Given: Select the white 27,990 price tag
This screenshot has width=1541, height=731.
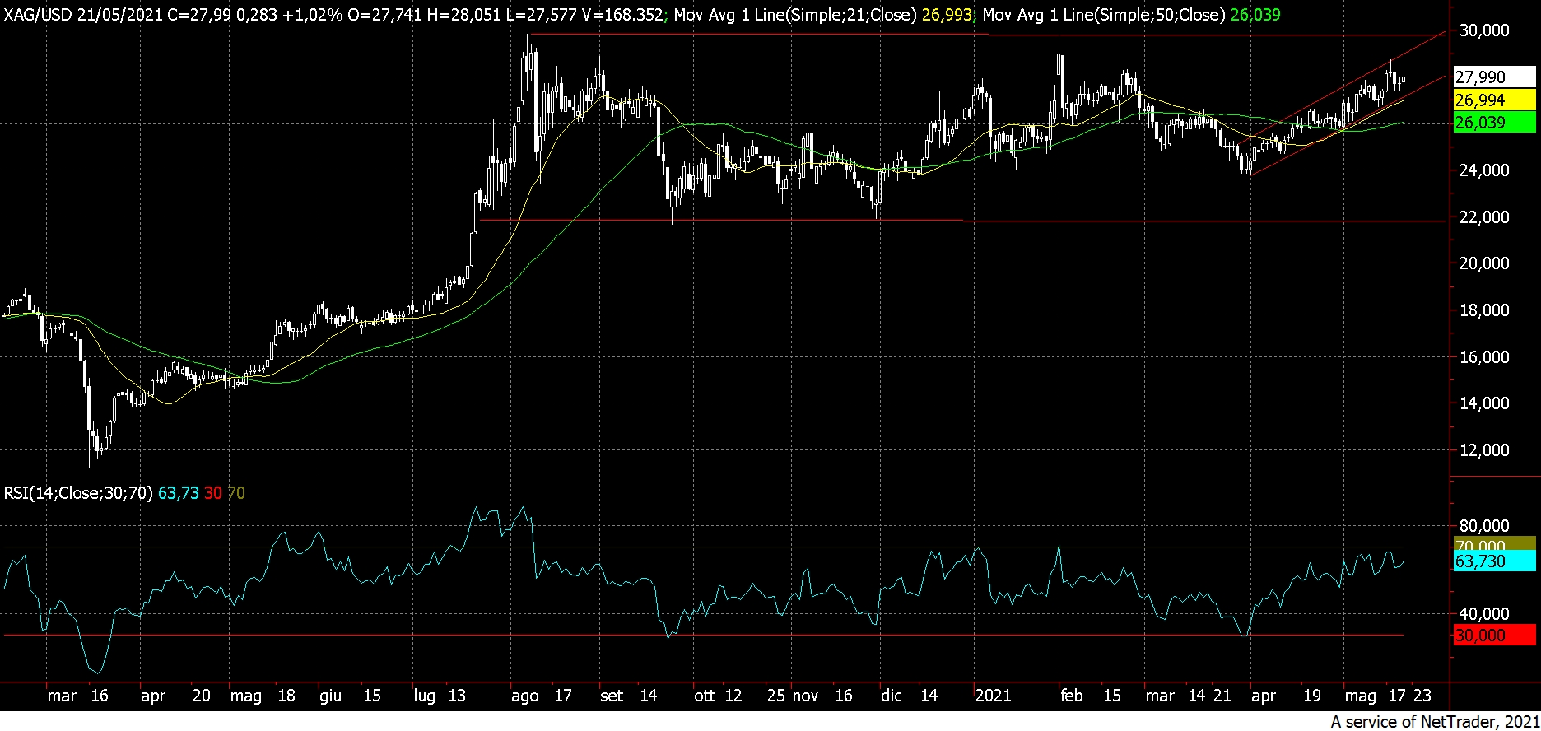Looking at the screenshot, I should 1494,77.
